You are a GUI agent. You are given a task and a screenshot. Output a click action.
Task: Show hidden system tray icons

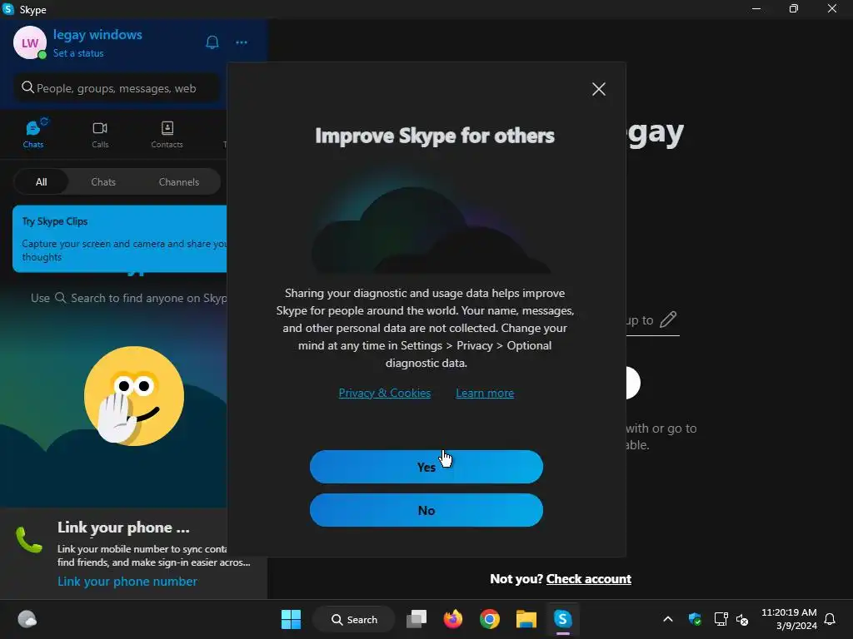tap(668, 619)
